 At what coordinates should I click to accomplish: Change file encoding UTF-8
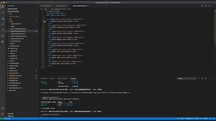pyautogui.click(x=196, y=119)
